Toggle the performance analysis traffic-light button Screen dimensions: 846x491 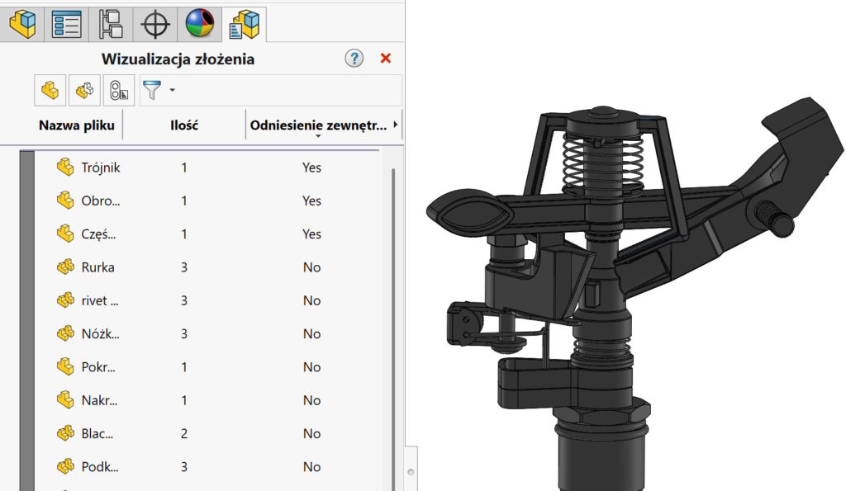(x=117, y=91)
